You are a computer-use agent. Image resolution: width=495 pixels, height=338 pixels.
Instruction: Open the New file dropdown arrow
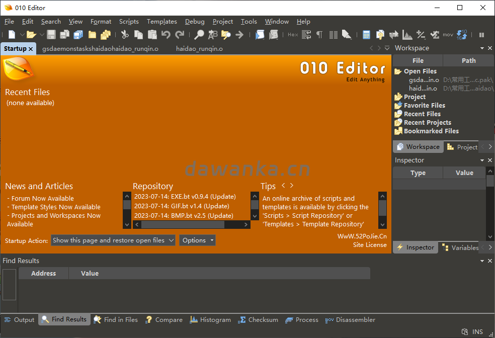click(22, 34)
